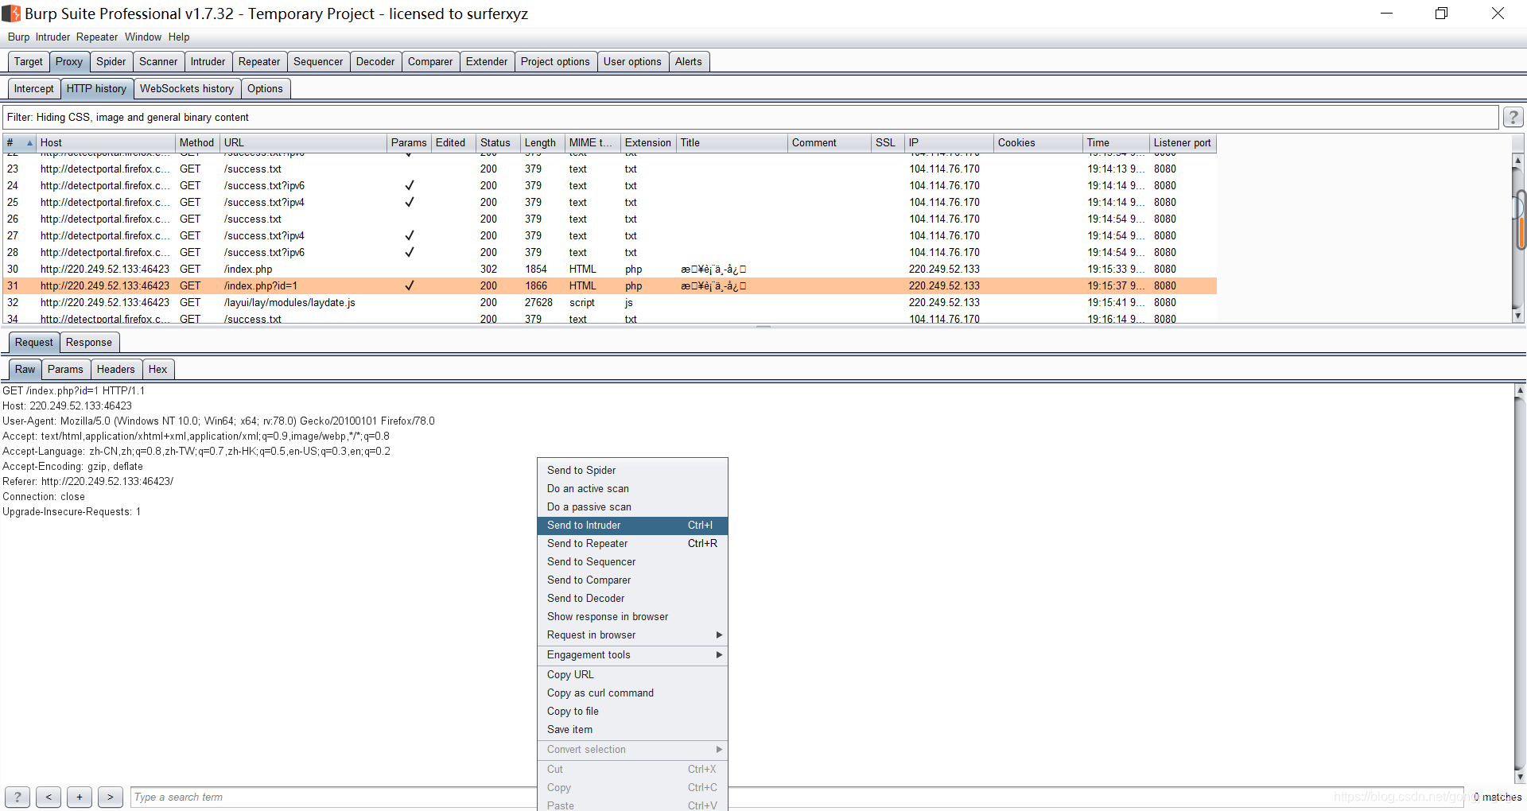Viewport: 1527px width, 811px height.
Task: Select Do an active scan
Action: coord(632,488)
